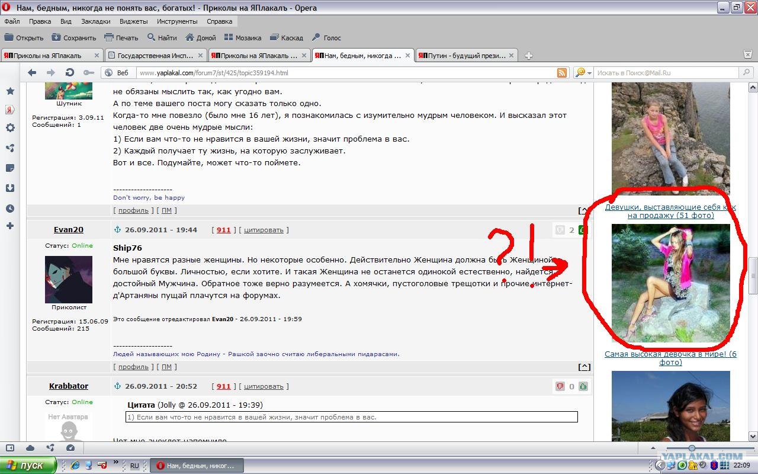Open the Yandex panel in Opera sidebar

[10, 110]
